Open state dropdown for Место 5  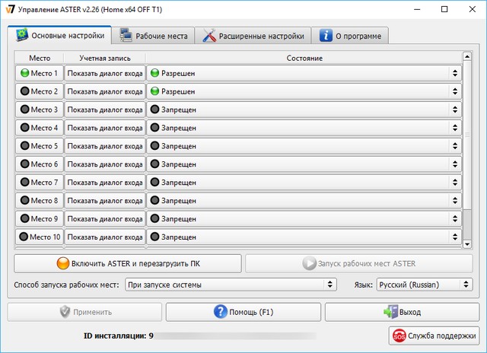[x=304, y=146]
